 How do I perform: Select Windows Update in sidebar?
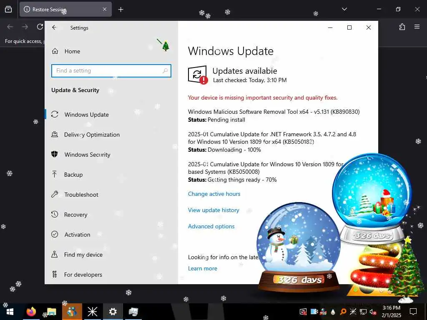coord(87,115)
